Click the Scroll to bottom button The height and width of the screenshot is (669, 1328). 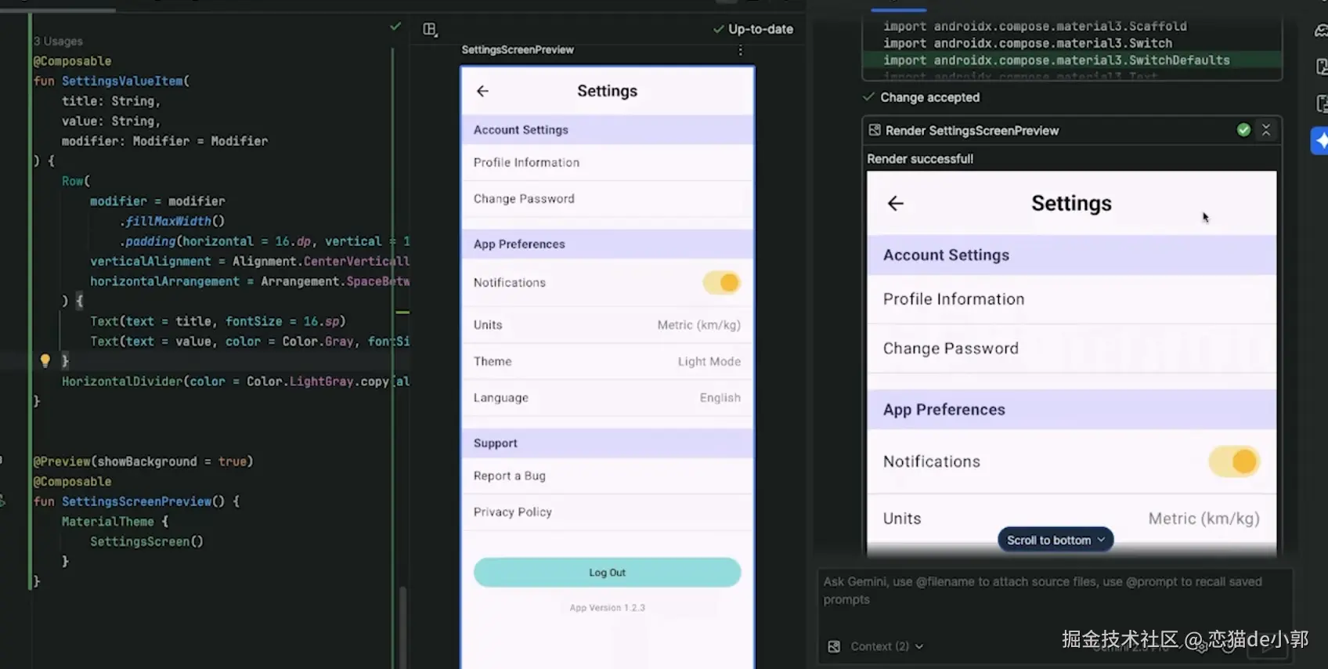click(1056, 540)
